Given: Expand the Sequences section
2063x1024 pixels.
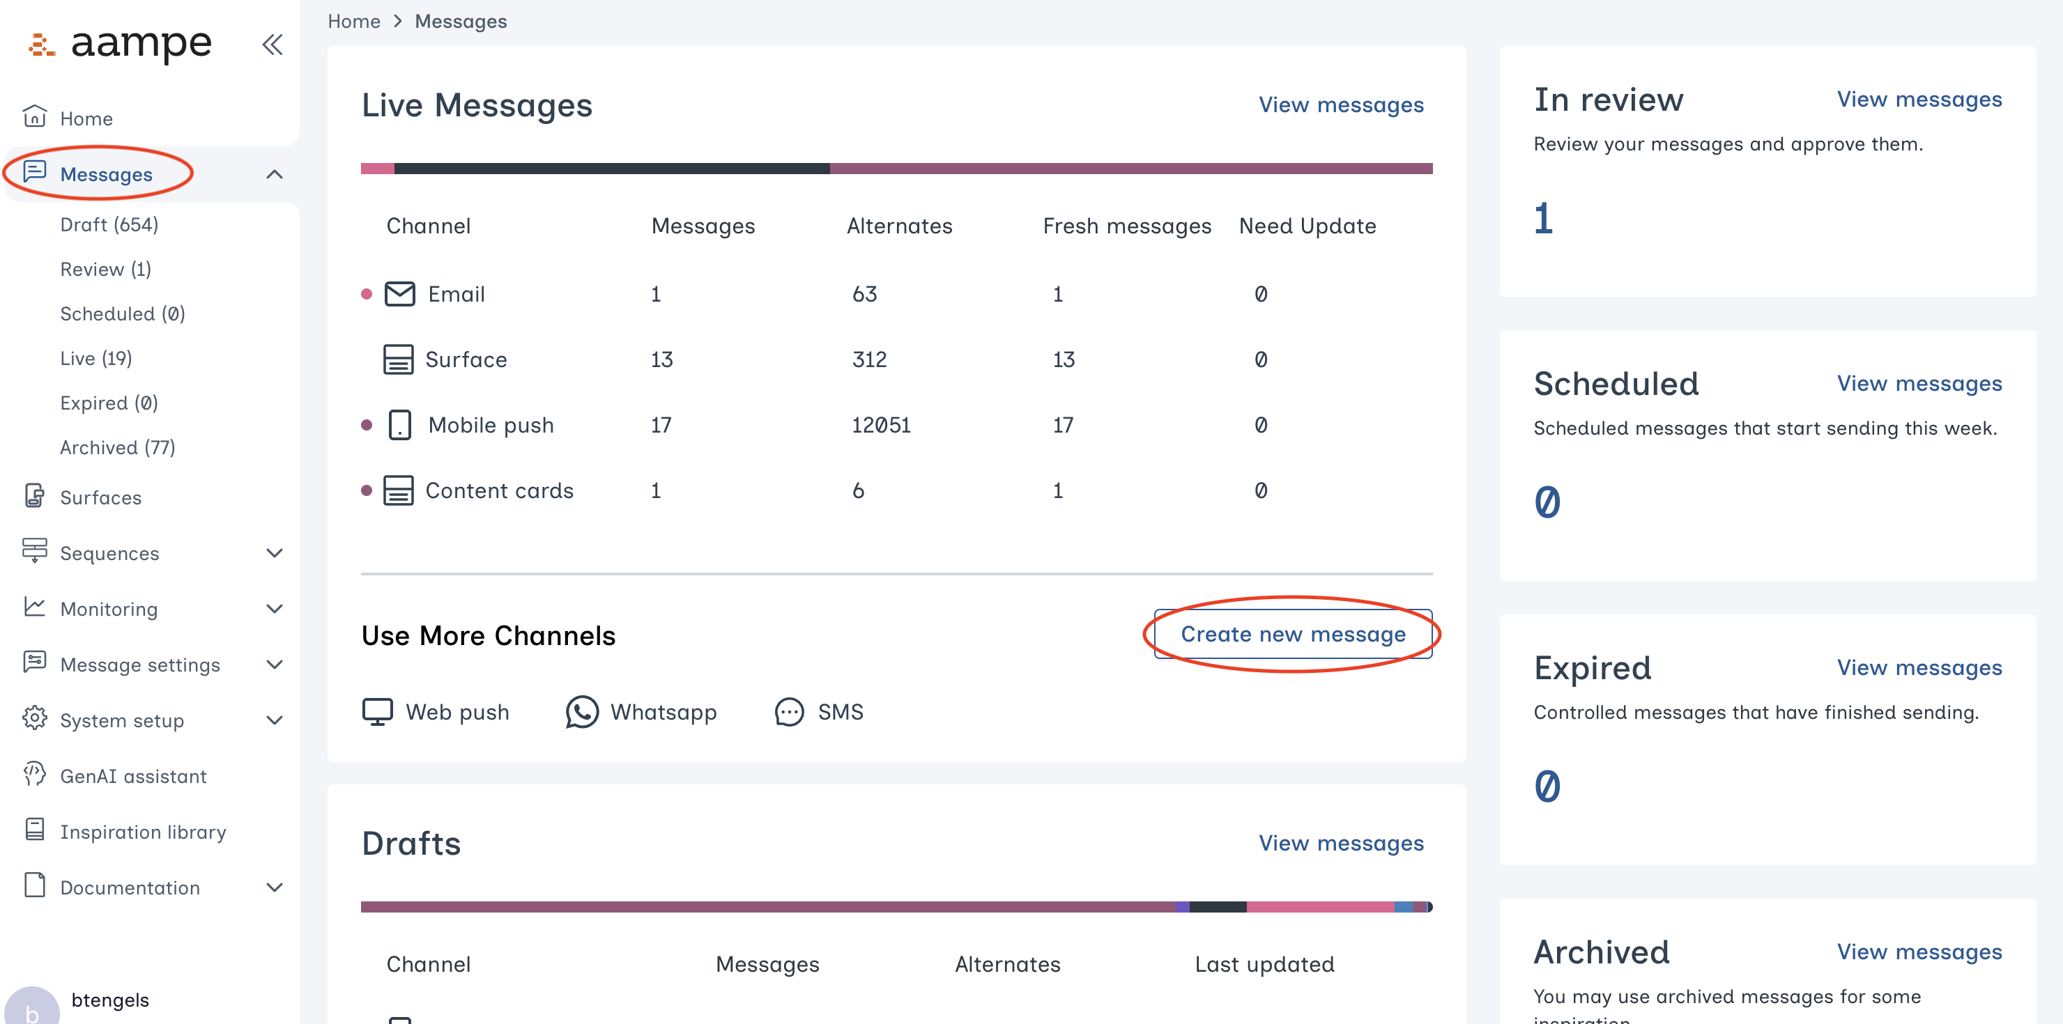Looking at the screenshot, I should point(275,552).
